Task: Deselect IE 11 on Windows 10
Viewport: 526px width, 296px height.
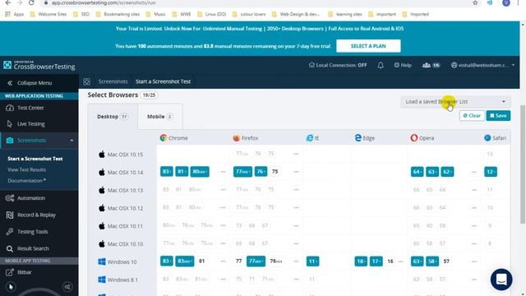Action: (312, 261)
